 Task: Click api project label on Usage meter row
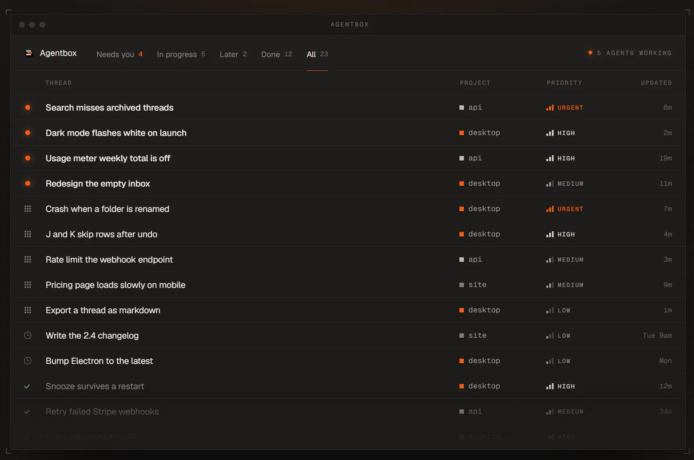tap(475, 158)
